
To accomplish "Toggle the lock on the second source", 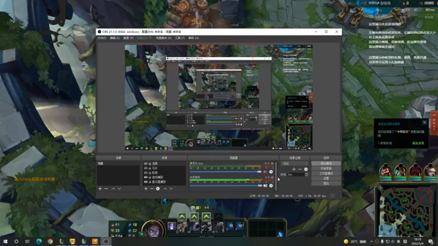I will click(x=149, y=168).
